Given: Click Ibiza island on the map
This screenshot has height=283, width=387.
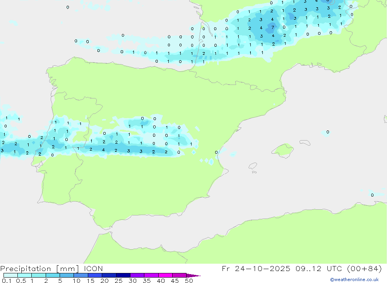Looking at the screenshot, I should (x=253, y=166).
